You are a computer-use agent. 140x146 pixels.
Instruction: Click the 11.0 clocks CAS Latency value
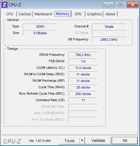tap(83, 68)
